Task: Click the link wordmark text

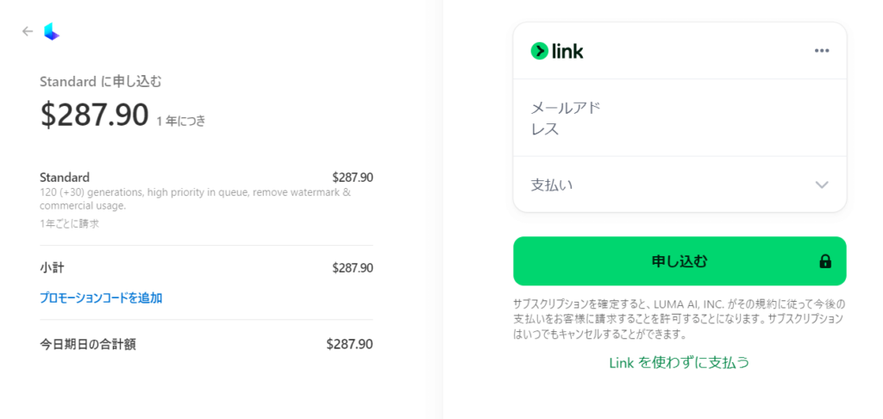Action: [x=567, y=51]
